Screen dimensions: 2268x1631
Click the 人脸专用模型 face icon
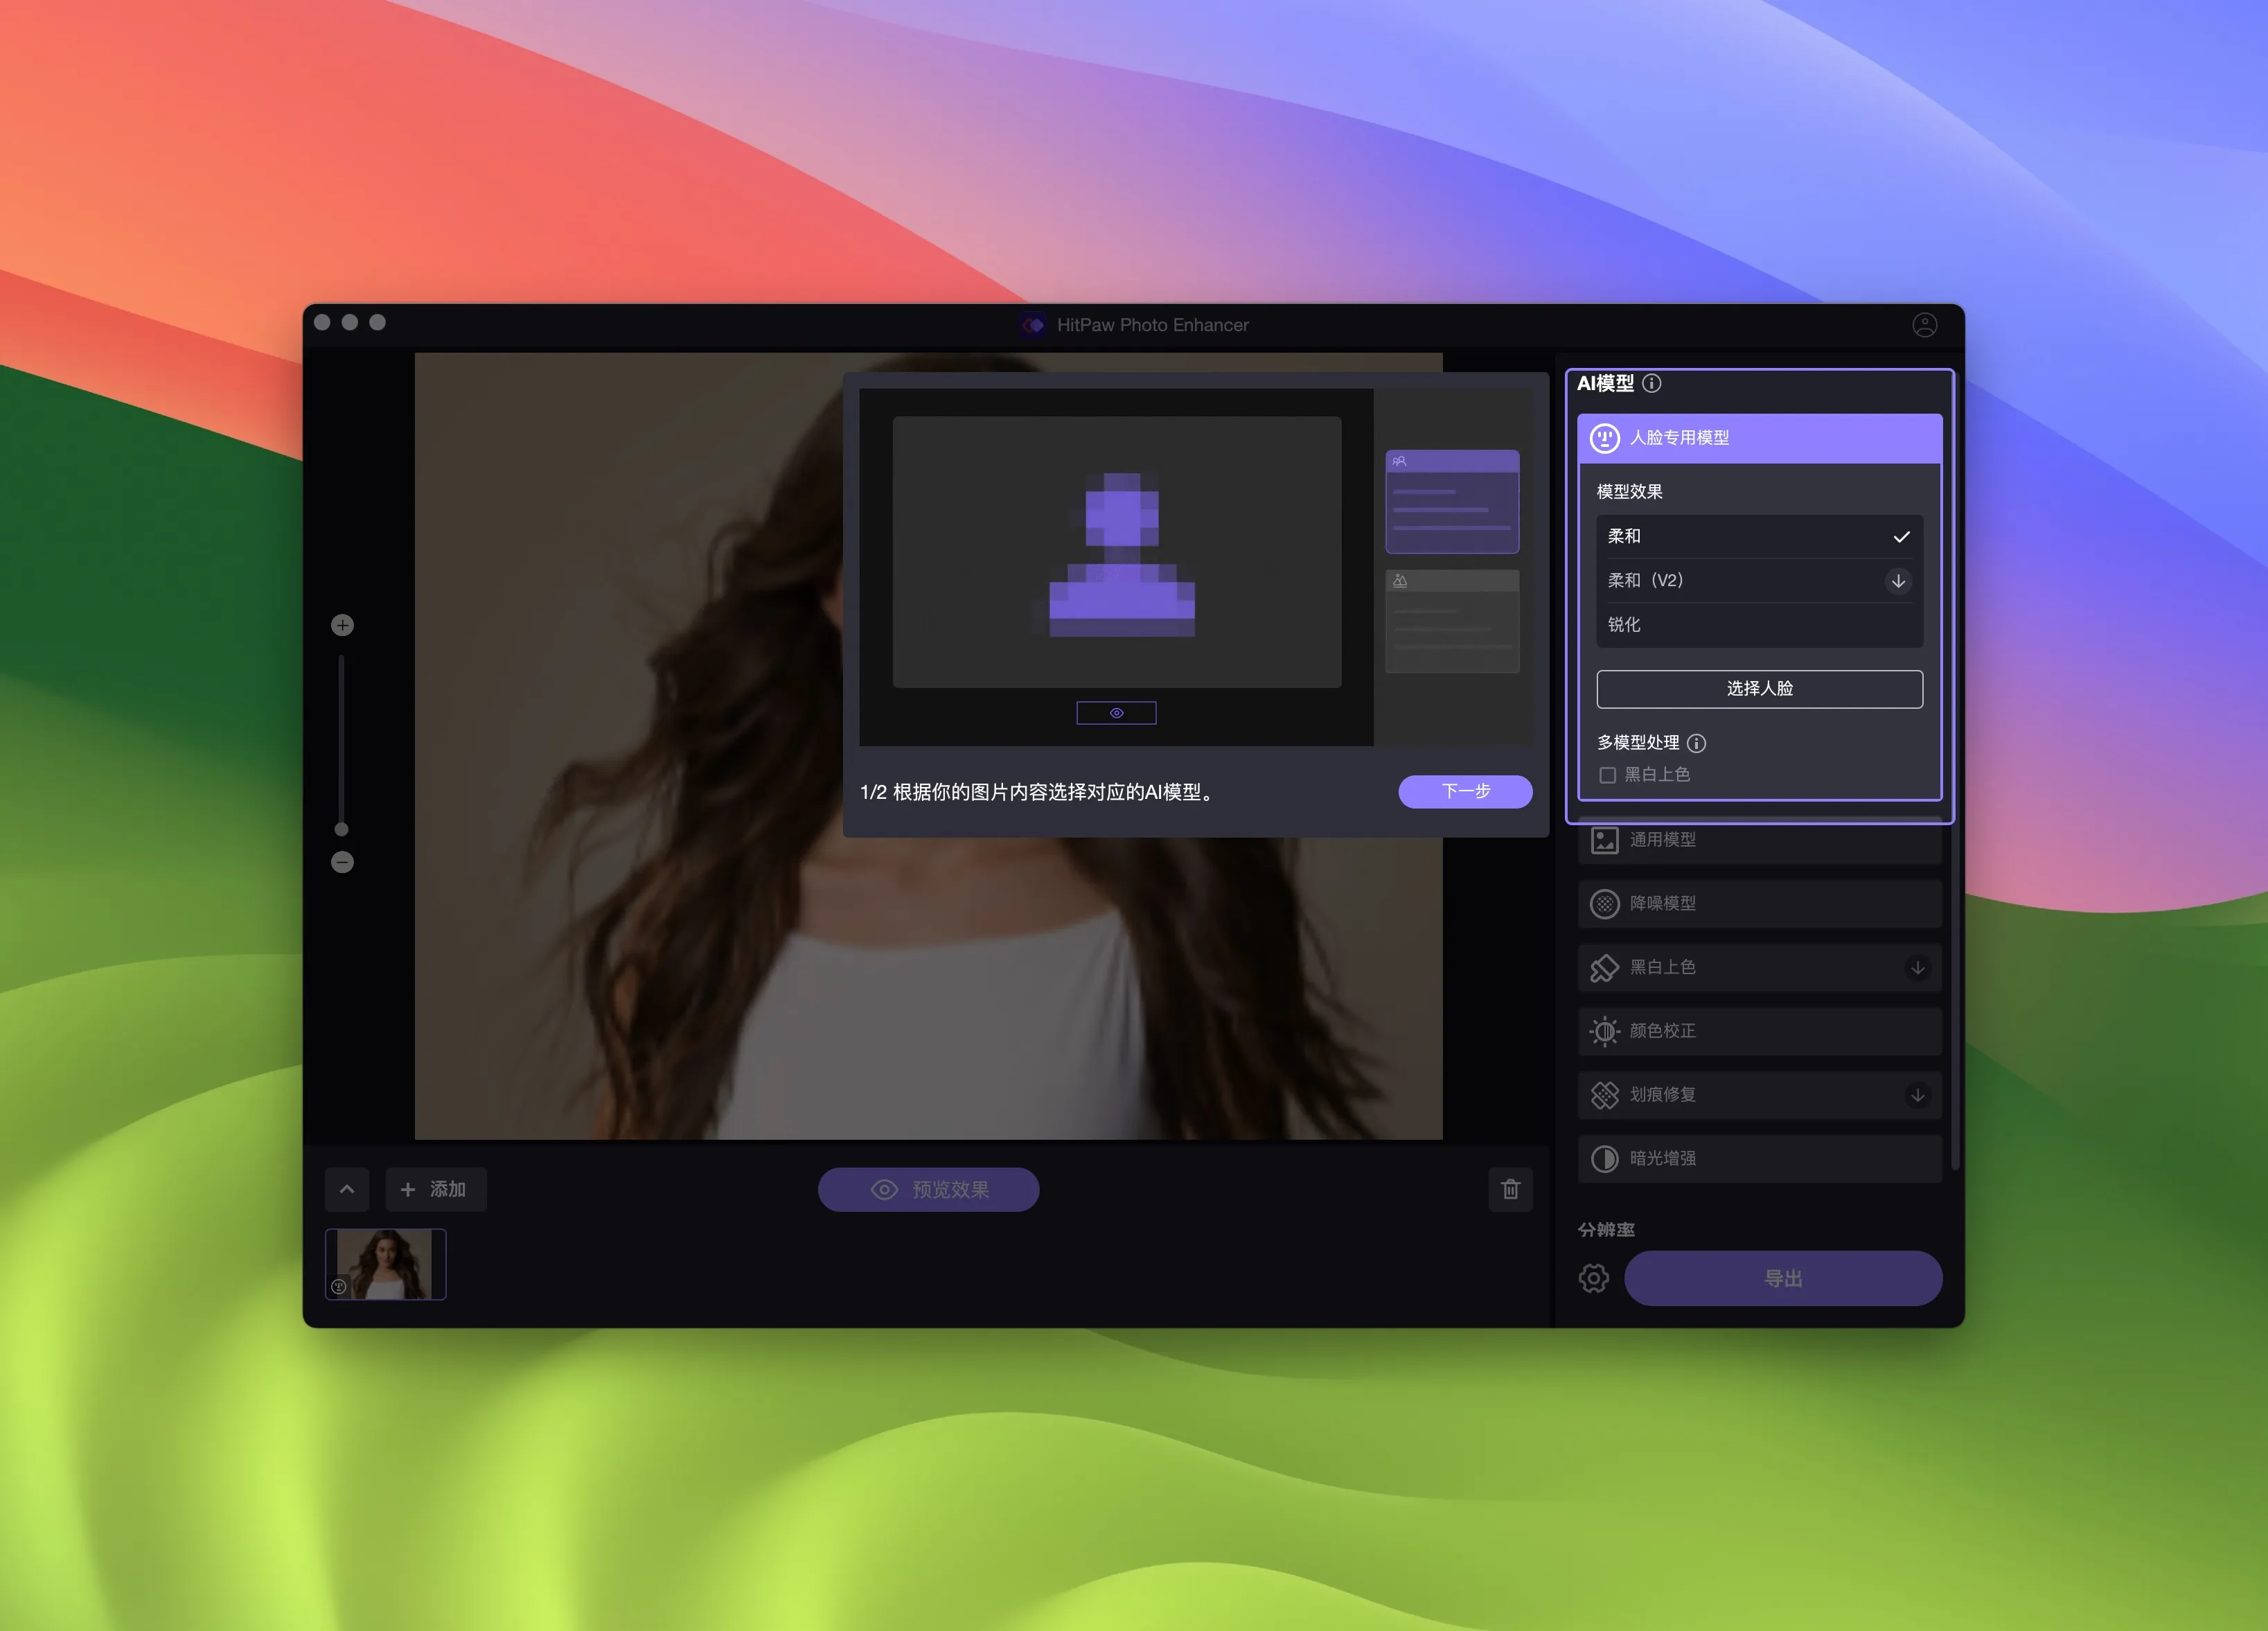pos(1604,438)
